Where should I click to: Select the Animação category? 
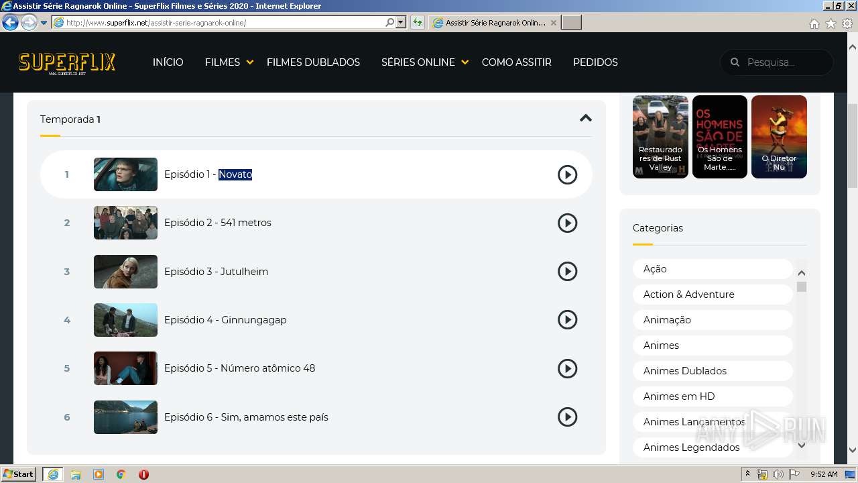tap(713, 320)
